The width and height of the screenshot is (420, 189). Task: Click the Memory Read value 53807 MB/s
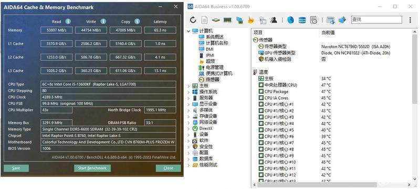56,30
